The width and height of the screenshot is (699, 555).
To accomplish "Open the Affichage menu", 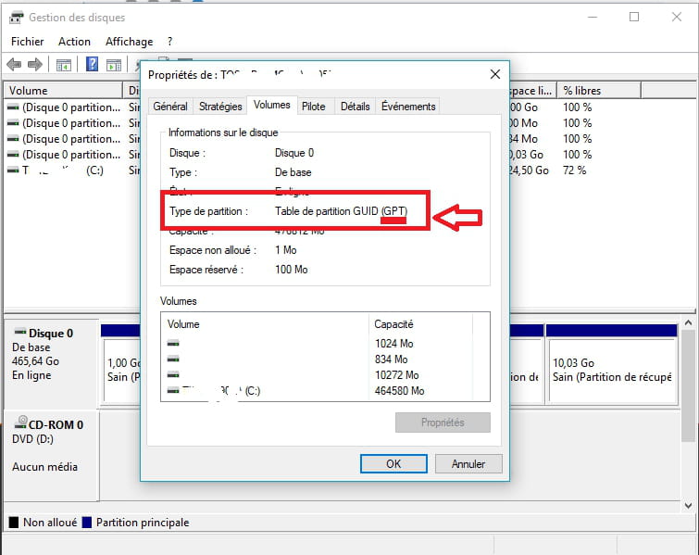I will click(129, 42).
